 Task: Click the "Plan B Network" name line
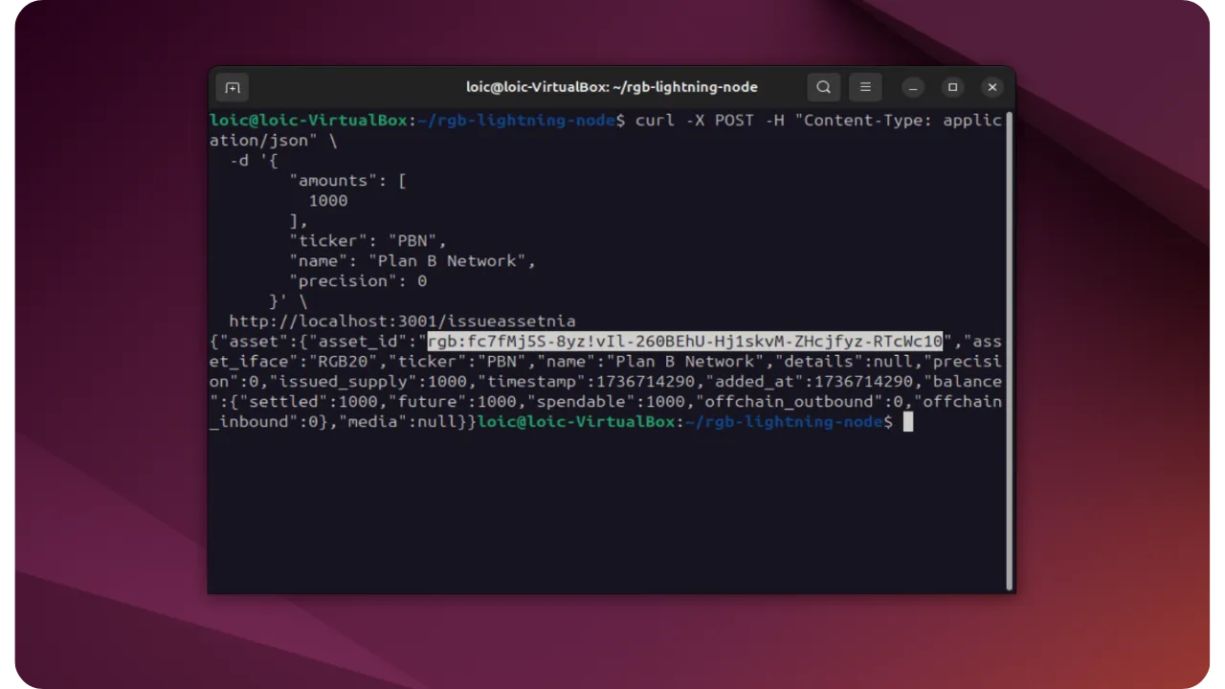point(412,261)
